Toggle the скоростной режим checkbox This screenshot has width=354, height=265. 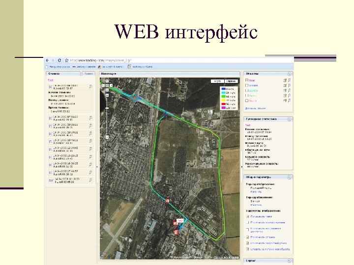(247, 243)
